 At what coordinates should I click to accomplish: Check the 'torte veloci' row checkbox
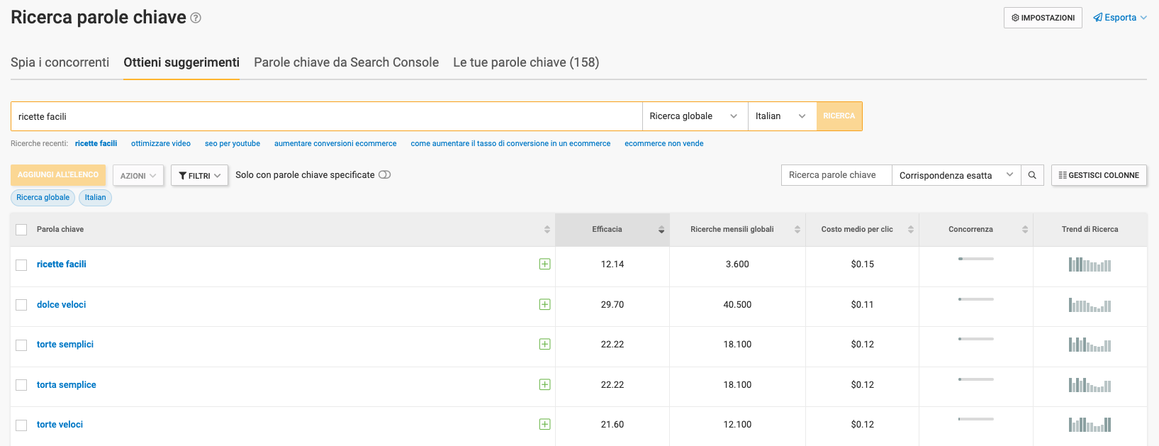coord(21,425)
